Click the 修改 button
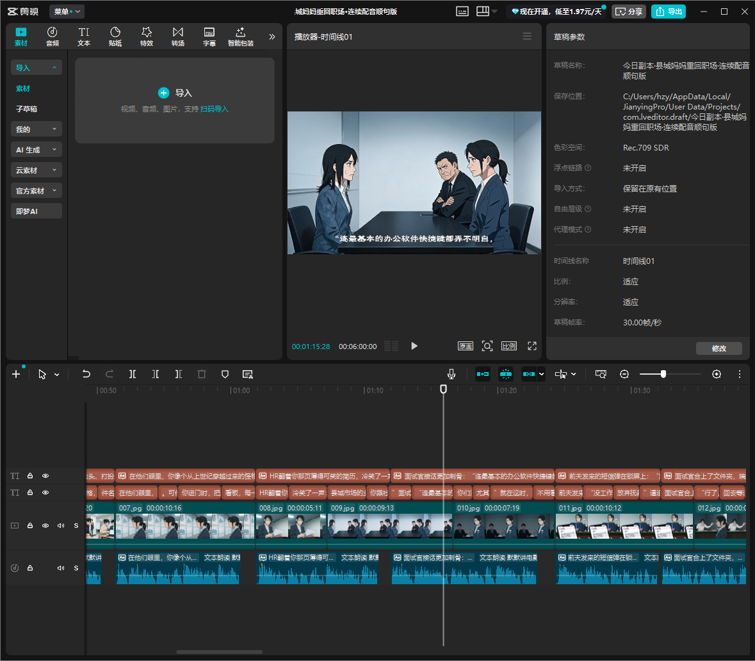This screenshot has width=755, height=661. pyautogui.click(x=718, y=348)
